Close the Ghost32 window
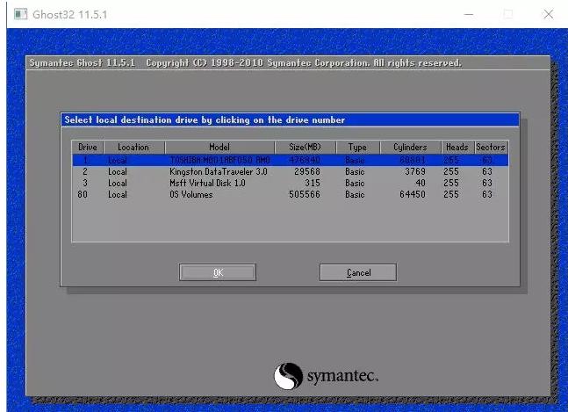The width and height of the screenshot is (568, 412). click(548, 15)
